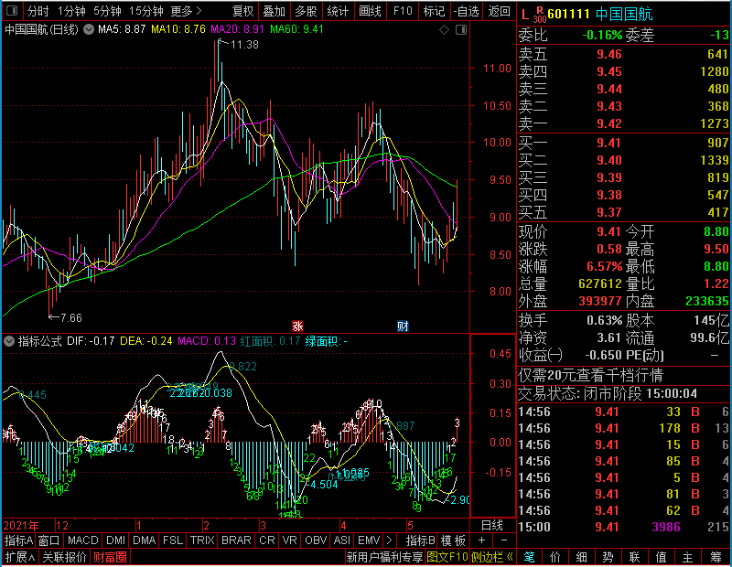The height and width of the screenshot is (567, 732).
Task: Zoom out chart with the − button
Action: point(504,540)
